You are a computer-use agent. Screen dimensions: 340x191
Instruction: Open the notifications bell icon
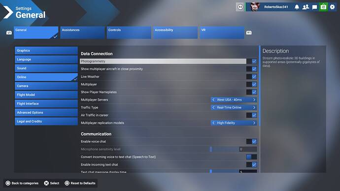[x=297, y=7]
